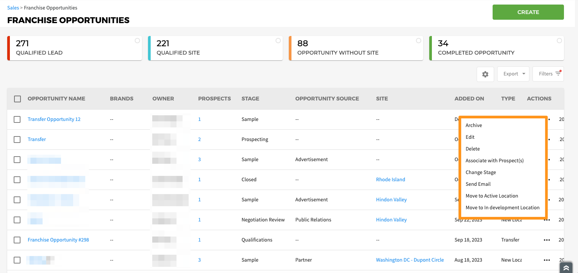Click the scroll-to-top double chevron icon
Image resolution: width=578 pixels, height=273 pixels.
click(x=566, y=268)
